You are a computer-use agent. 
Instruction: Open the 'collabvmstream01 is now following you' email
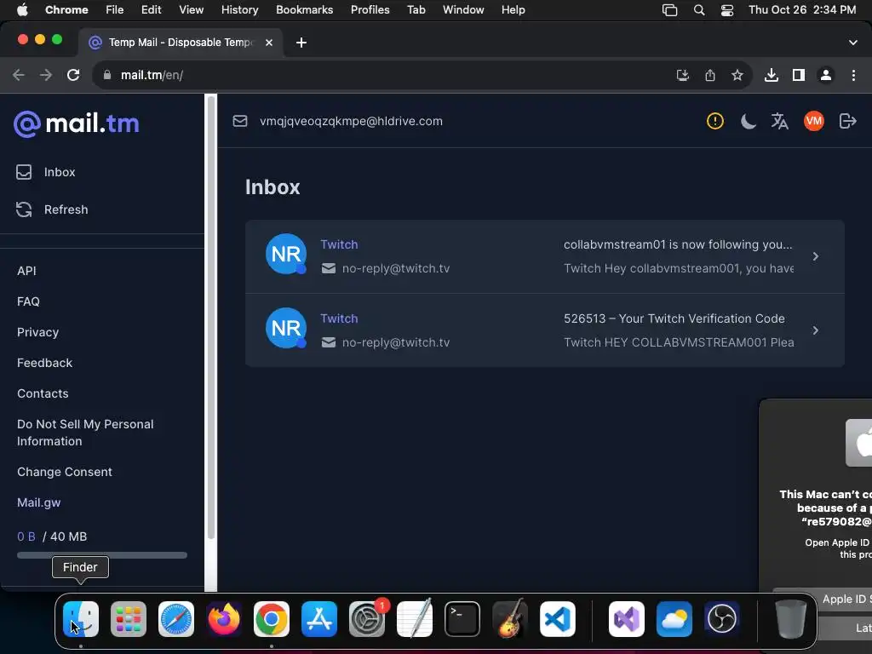(x=544, y=256)
